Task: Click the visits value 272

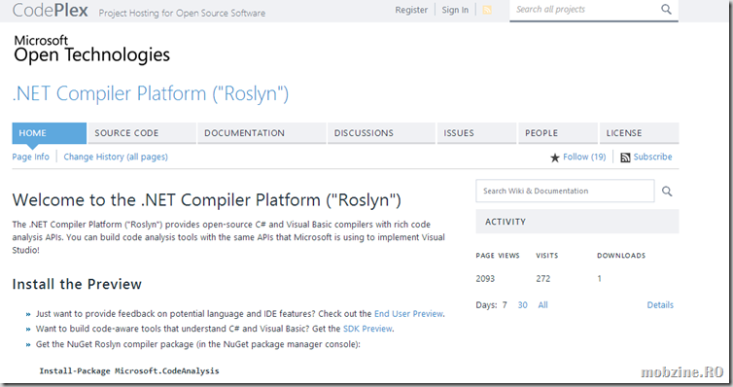Action: click(543, 278)
